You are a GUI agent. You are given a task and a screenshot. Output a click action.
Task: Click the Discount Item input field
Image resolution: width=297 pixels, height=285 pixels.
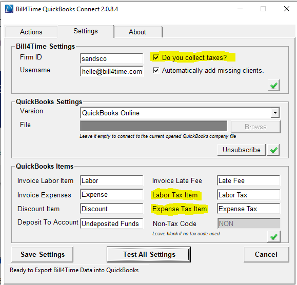pos(111,209)
